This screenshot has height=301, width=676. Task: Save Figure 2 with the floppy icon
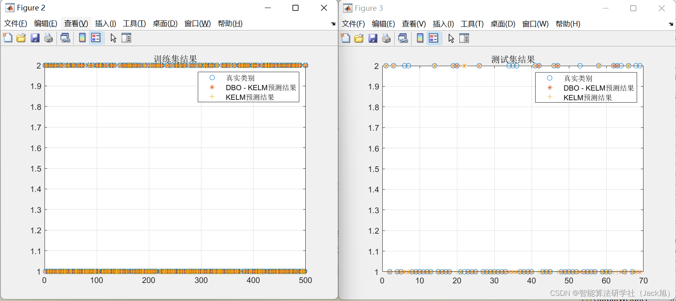[35, 38]
